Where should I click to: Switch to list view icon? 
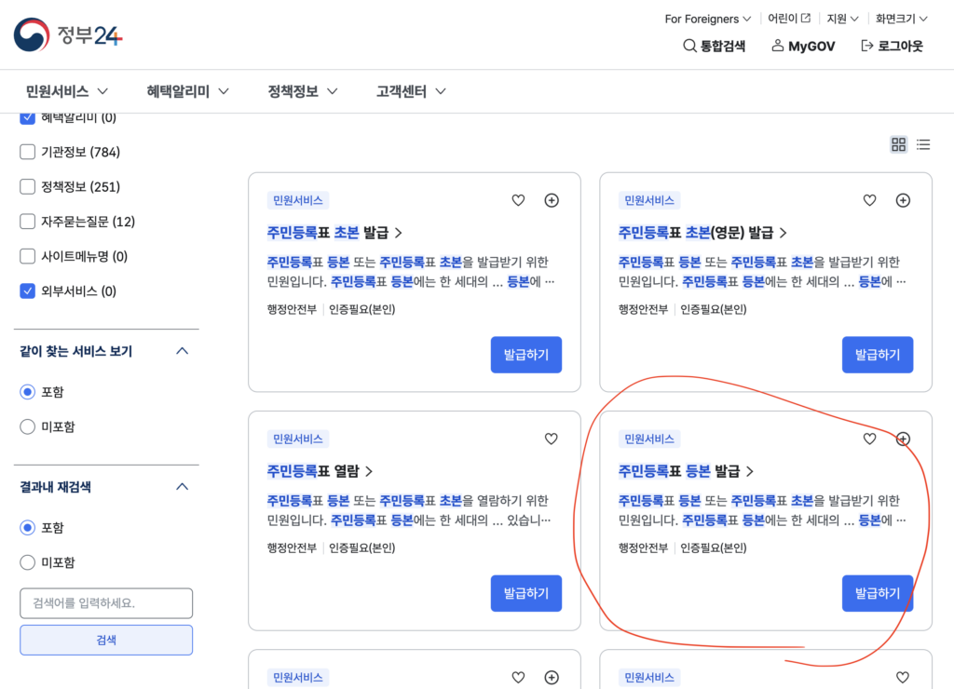point(923,144)
